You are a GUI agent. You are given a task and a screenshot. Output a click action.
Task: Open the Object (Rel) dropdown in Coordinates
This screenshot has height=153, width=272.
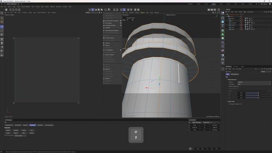click(x=207, y=122)
